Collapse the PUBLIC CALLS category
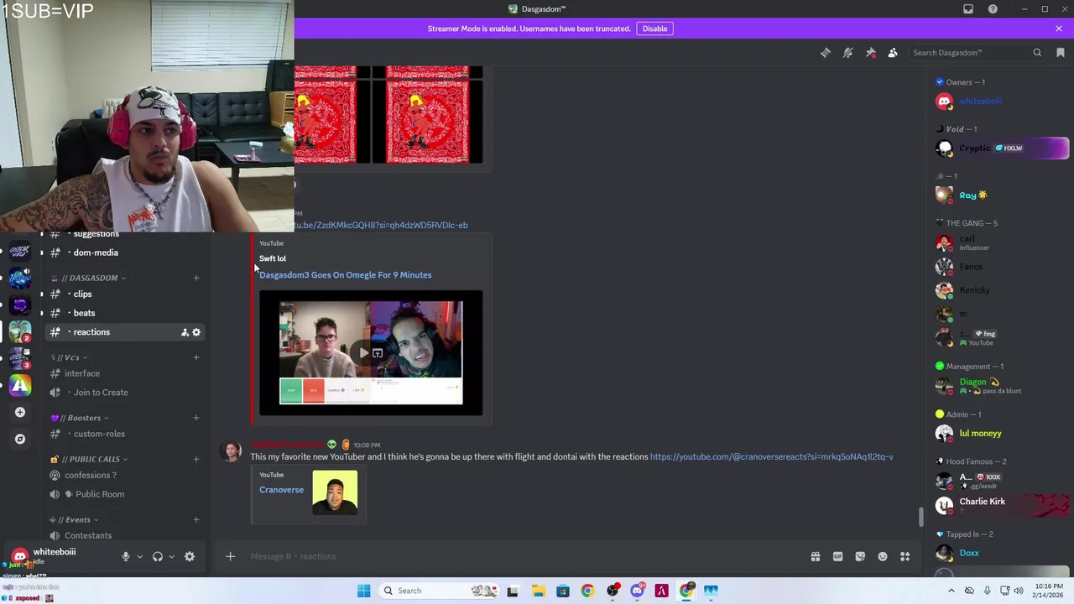Viewport: 1074px width, 604px height. (x=90, y=459)
